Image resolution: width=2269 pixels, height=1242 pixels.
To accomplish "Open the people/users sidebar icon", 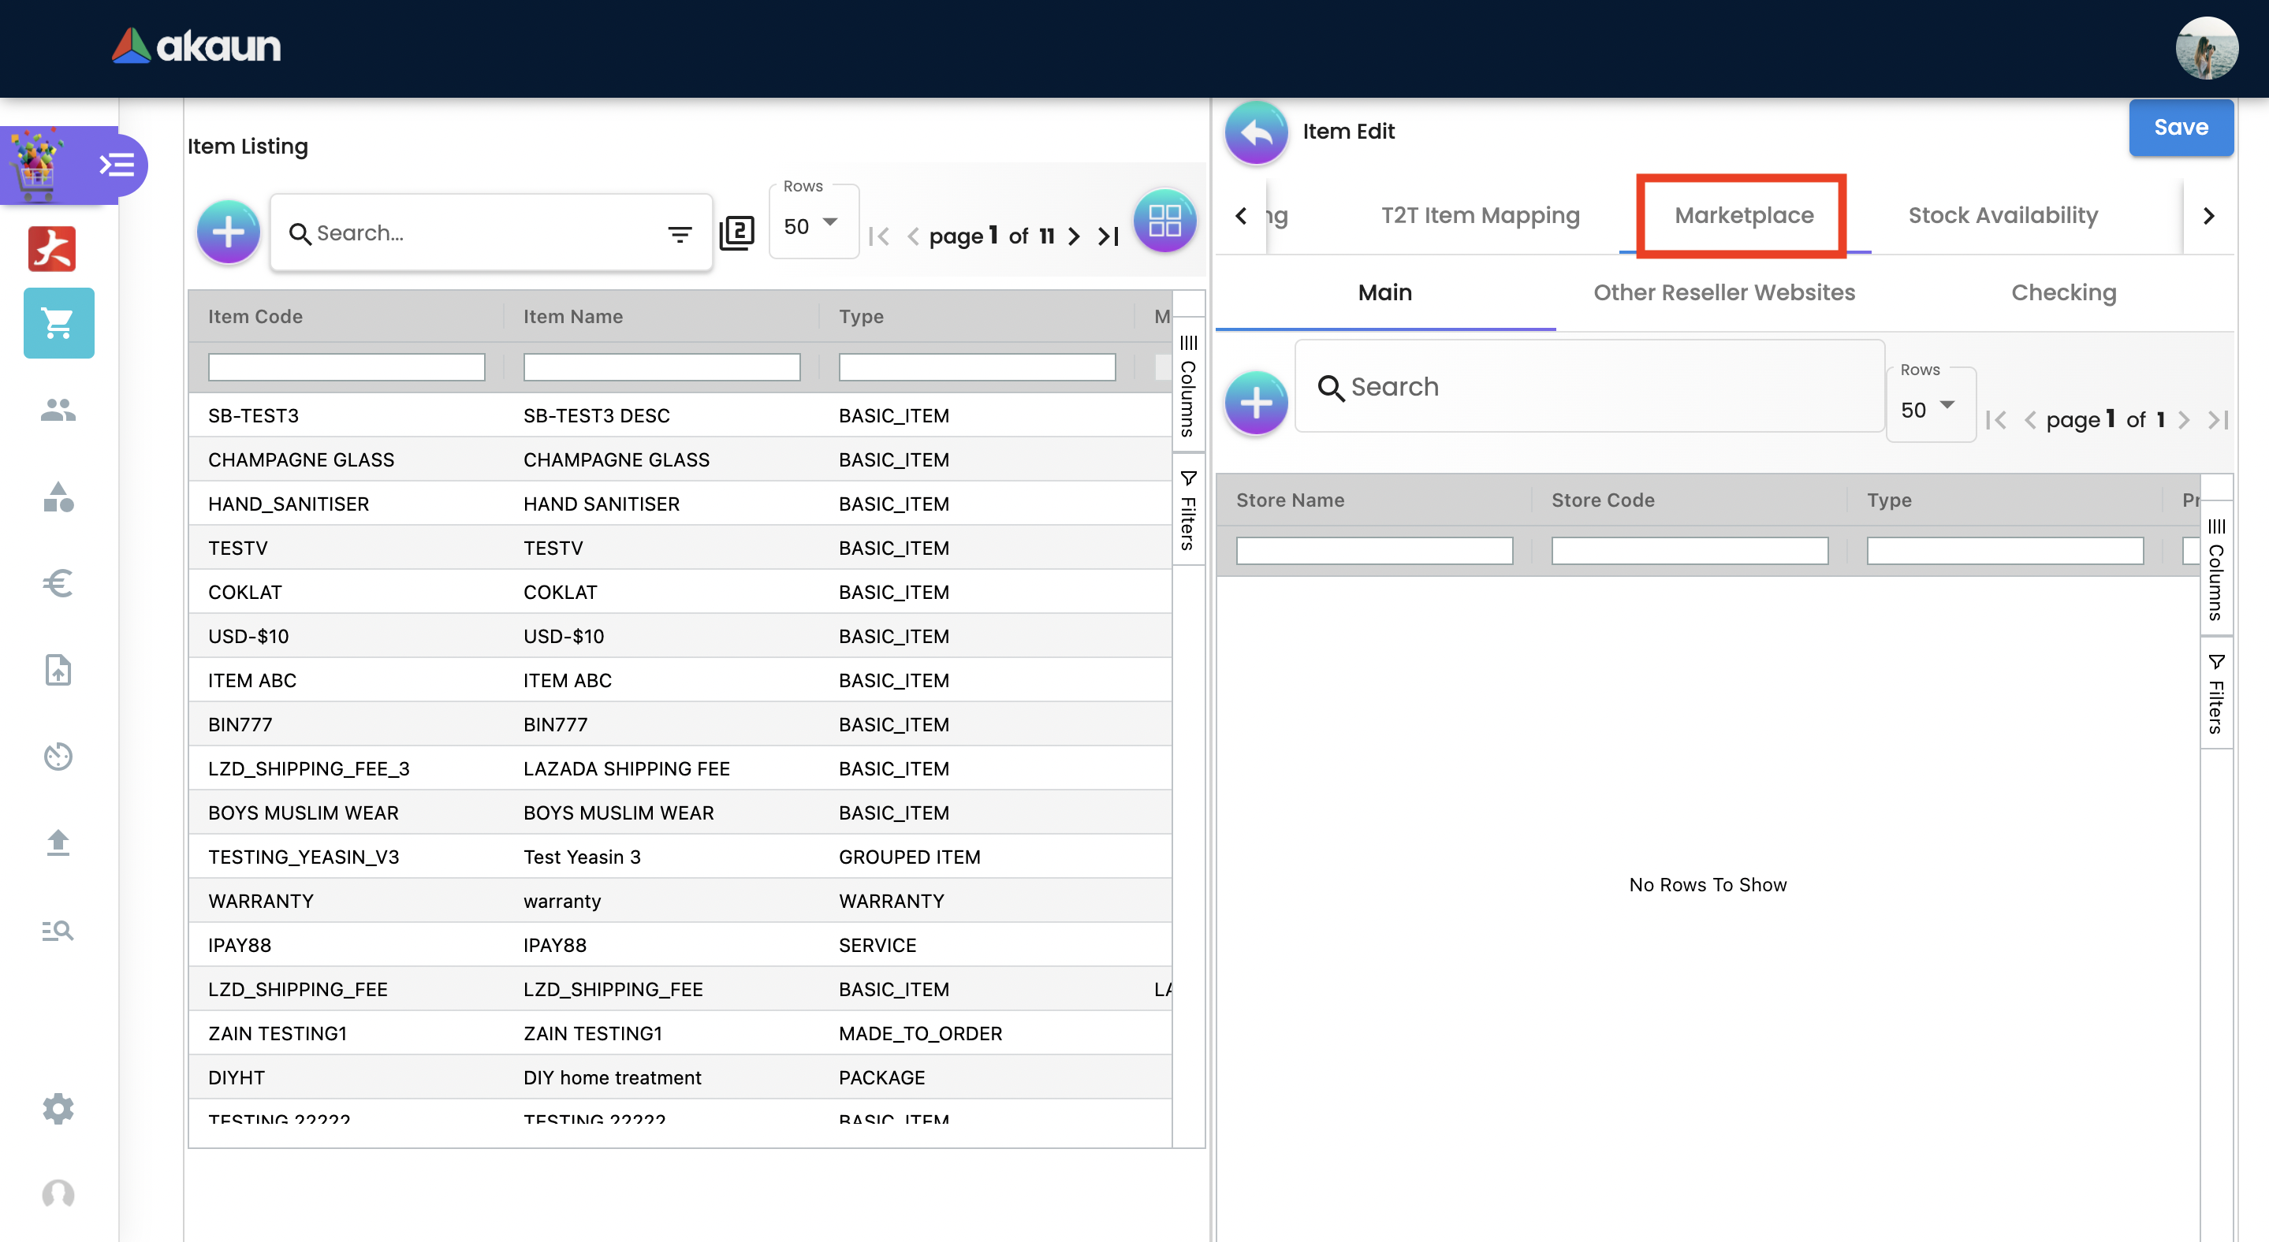I will click(58, 409).
